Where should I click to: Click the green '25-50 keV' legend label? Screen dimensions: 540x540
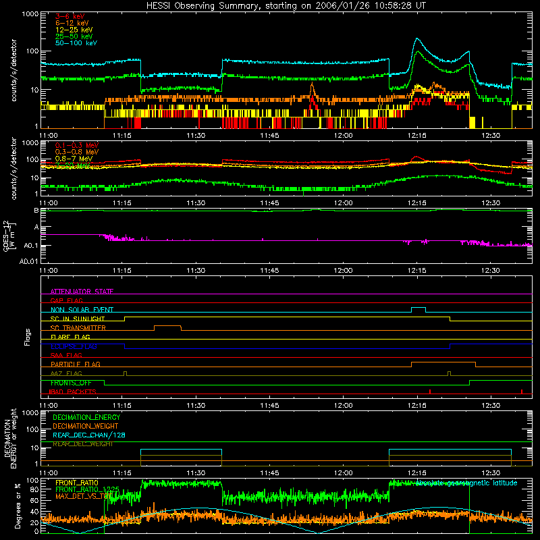pos(74,36)
